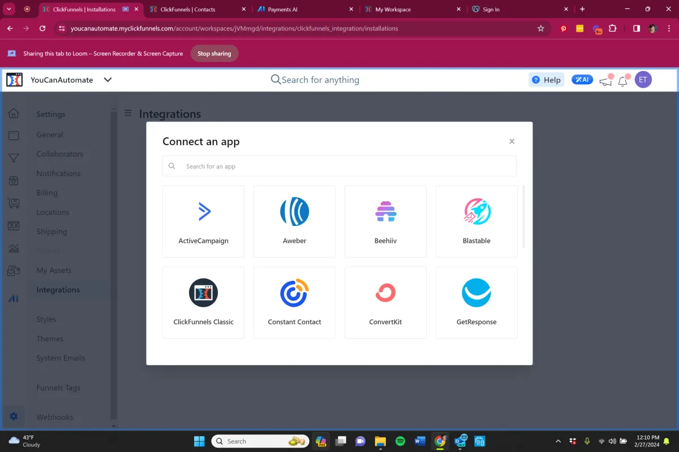Open the store heart-bag icon in sidebar
The image size is (679, 452).
tap(14, 181)
